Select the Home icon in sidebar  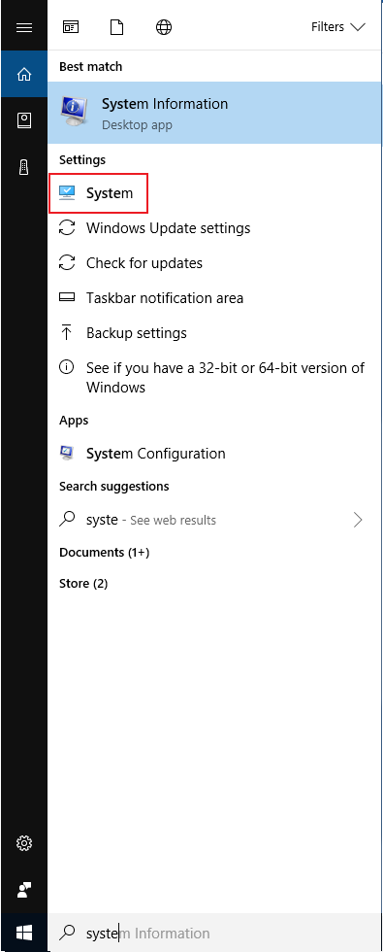pyautogui.click(x=23, y=75)
